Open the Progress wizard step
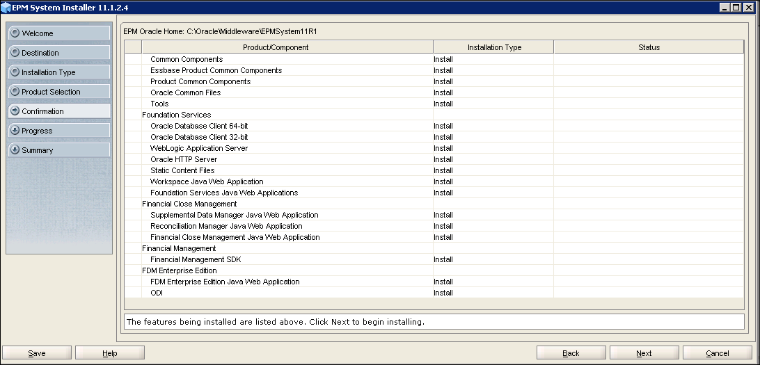This screenshot has height=365, width=760. tap(59, 130)
